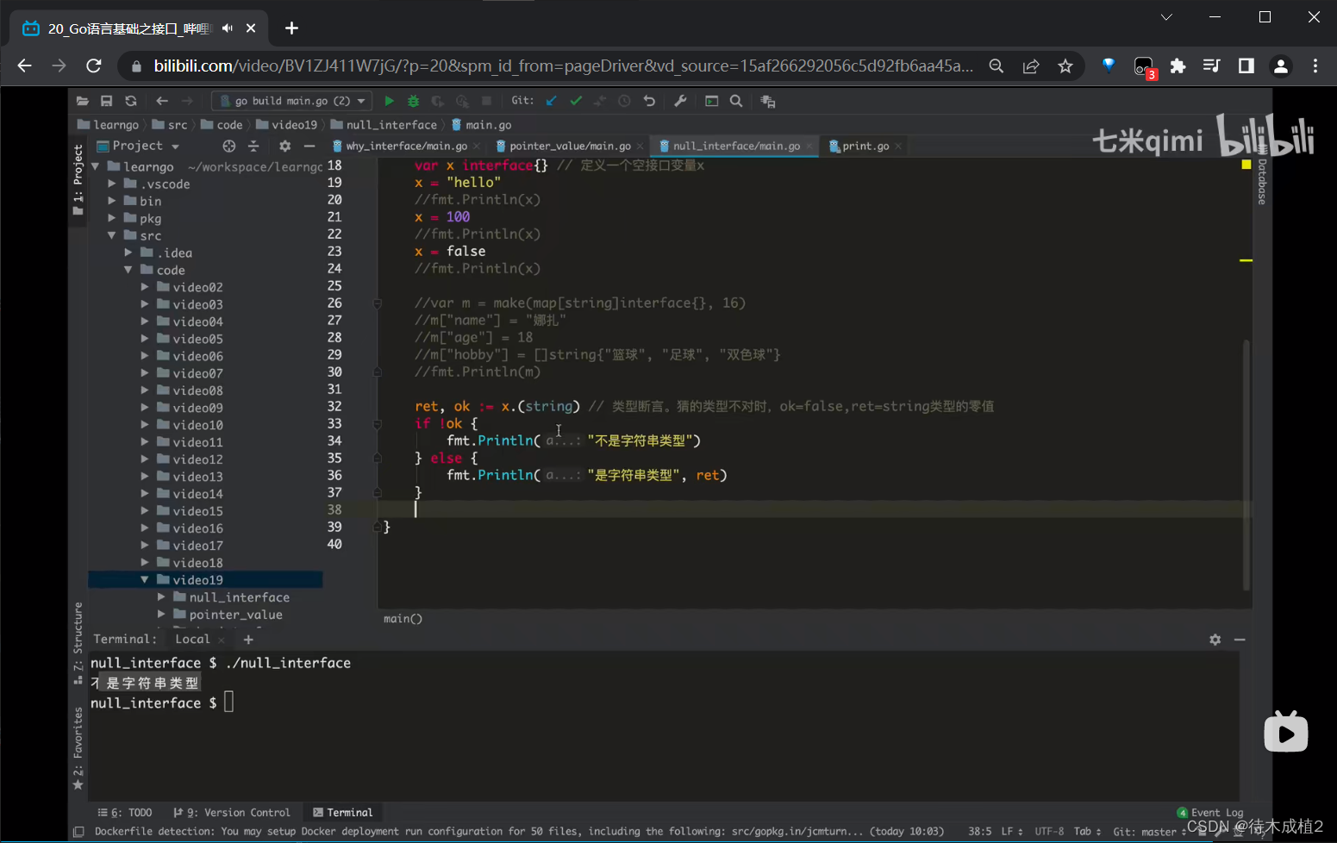The image size is (1337, 843).
Task: Collapse the learngo root folder
Action: tap(96, 166)
